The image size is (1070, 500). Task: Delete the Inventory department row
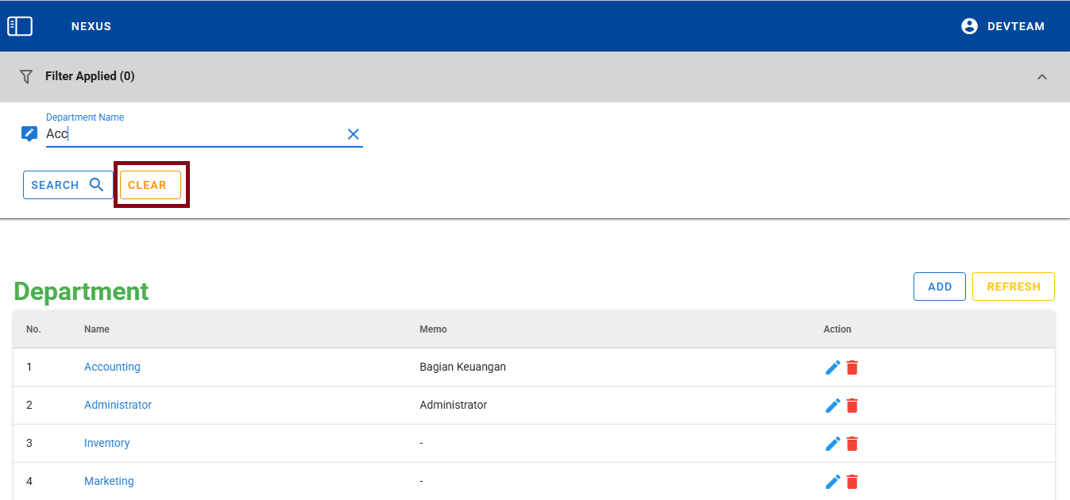[x=852, y=444]
